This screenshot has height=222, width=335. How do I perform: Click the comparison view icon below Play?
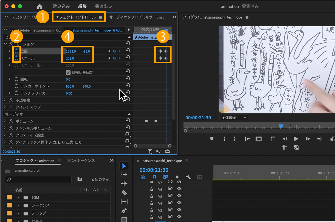(296, 148)
